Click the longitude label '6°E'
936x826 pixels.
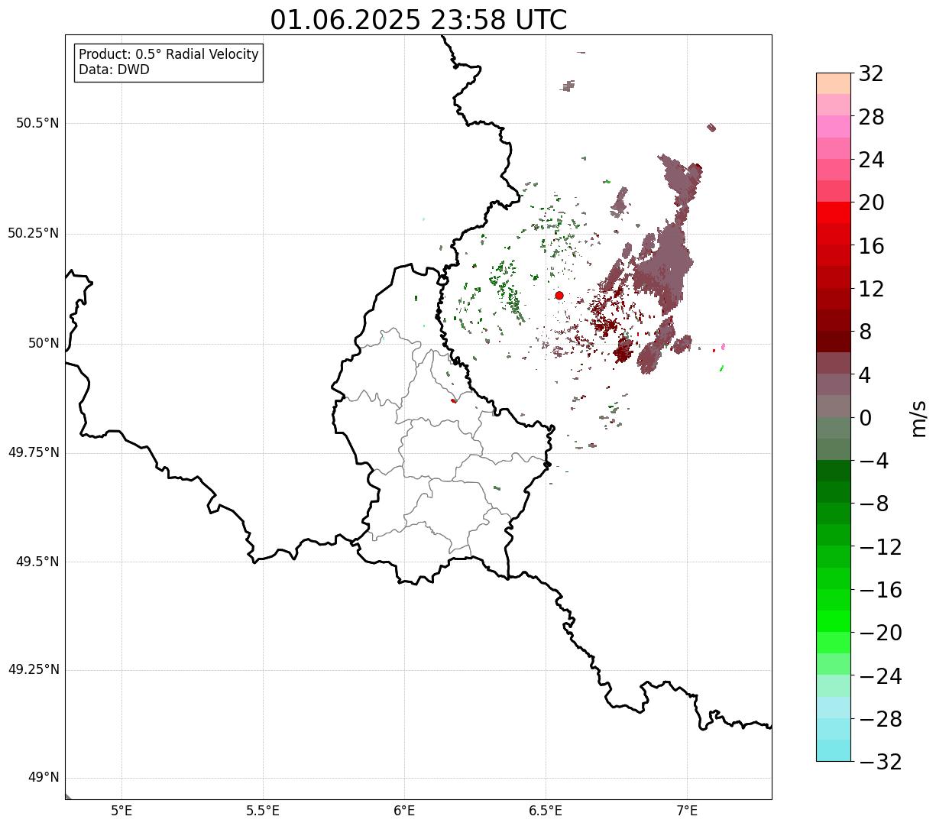click(404, 811)
